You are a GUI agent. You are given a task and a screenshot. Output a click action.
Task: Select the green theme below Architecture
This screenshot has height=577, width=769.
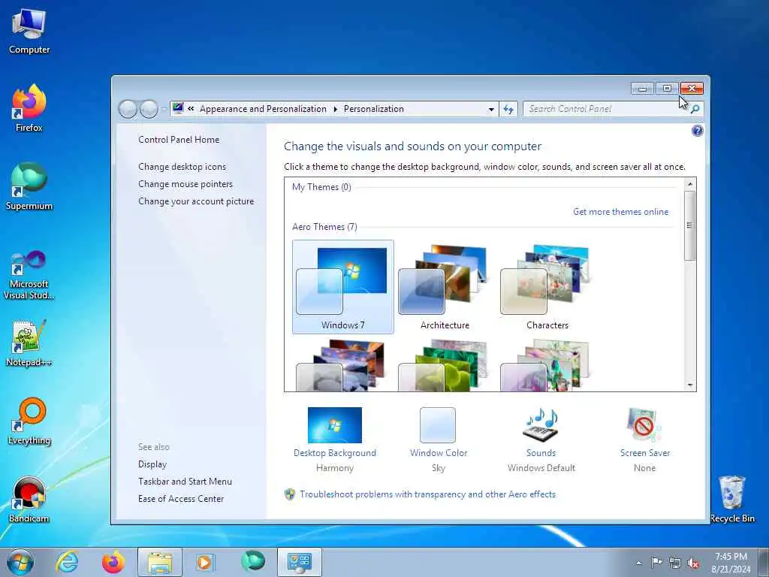tap(445, 365)
